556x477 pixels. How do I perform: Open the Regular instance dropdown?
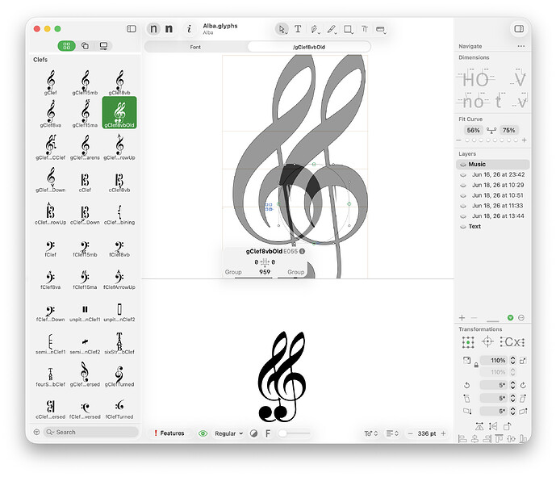coord(228,433)
